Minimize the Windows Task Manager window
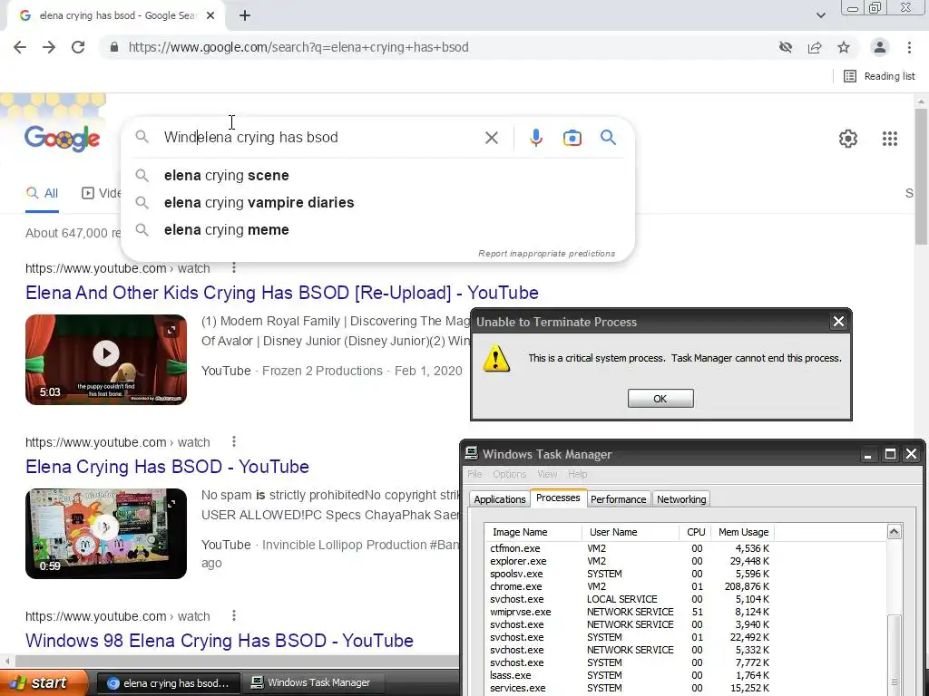Screen dimensions: 929x696 (x=867, y=455)
